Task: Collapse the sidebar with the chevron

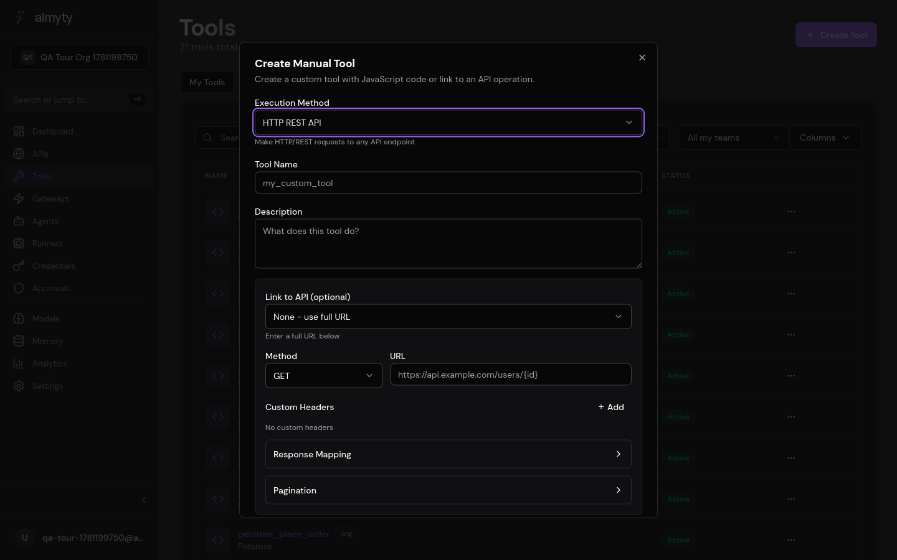Action: [x=144, y=500]
